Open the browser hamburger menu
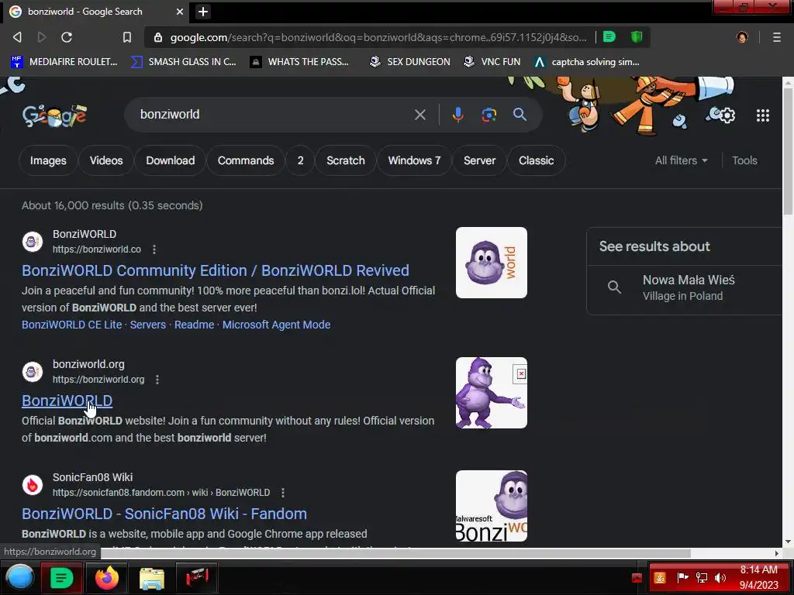Image resolution: width=794 pixels, height=595 pixels. click(x=776, y=37)
